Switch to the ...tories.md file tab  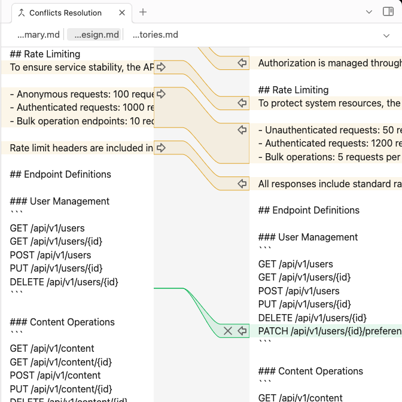tap(155, 35)
